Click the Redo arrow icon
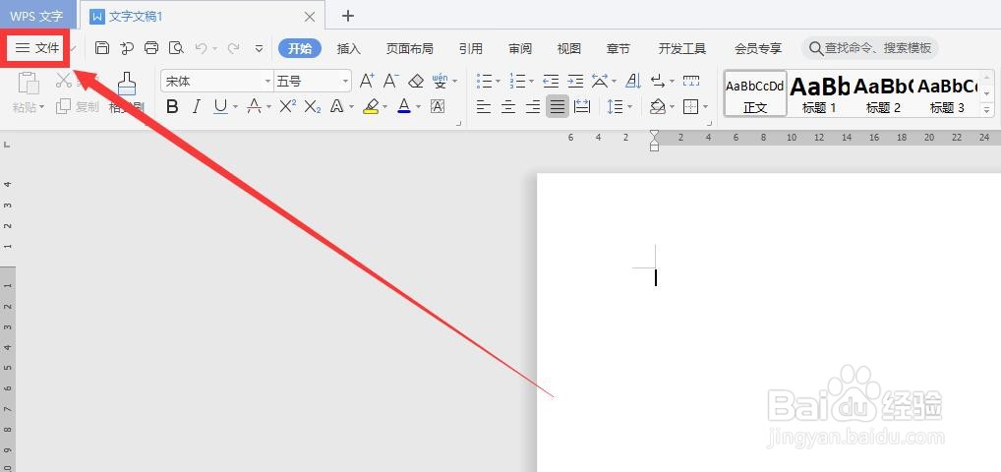Viewport: 1001px width, 472px height. [x=234, y=48]
